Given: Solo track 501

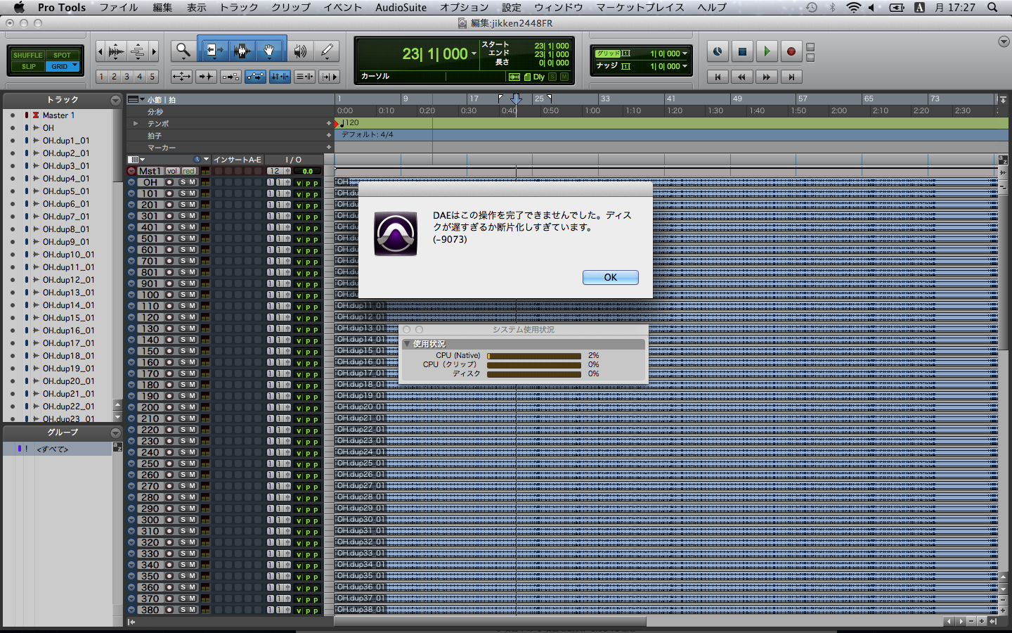Looking at the screenshot, I should coord(183,238).
